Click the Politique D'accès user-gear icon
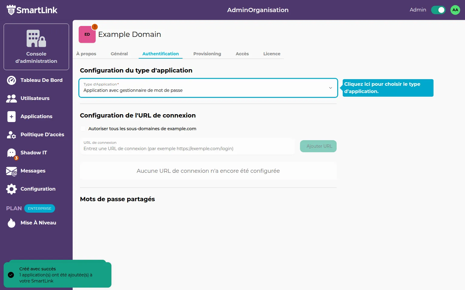This screenshot has height=290, width=465. coord(12,135)
